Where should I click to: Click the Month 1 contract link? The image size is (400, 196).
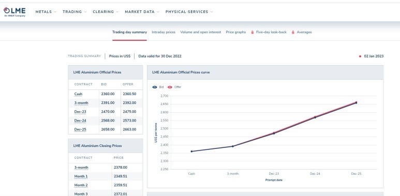(81, 176)
